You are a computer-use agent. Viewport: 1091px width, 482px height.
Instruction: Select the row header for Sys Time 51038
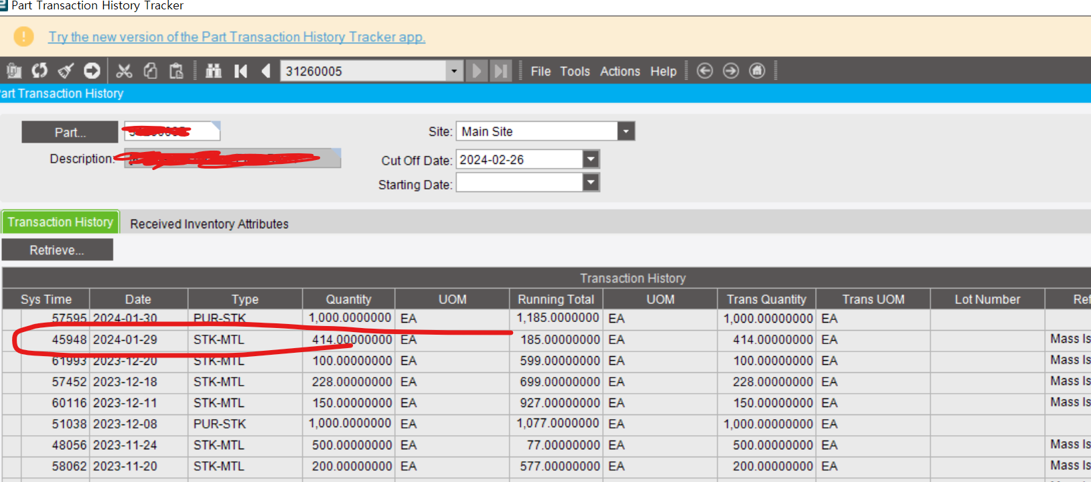tap(11, 424)
